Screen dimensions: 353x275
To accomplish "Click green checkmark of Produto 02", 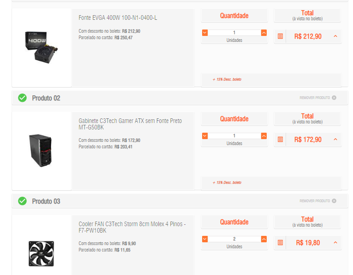I will (x=22, y=98).
